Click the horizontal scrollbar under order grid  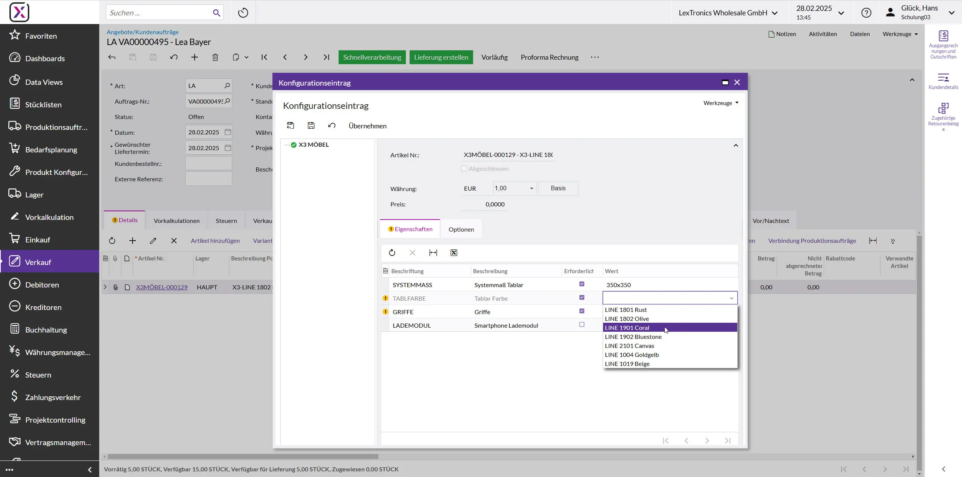tap(243, 457)
